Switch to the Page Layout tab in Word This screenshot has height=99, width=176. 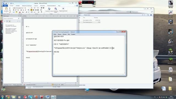[27, 5]
